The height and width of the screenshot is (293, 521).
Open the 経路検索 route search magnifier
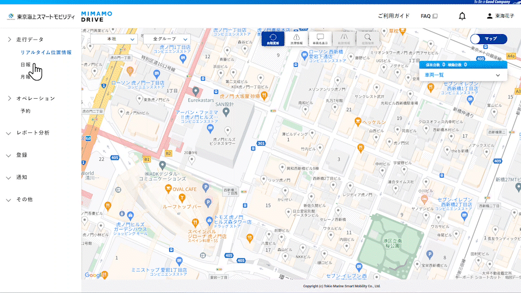click(x=367, y=39)
